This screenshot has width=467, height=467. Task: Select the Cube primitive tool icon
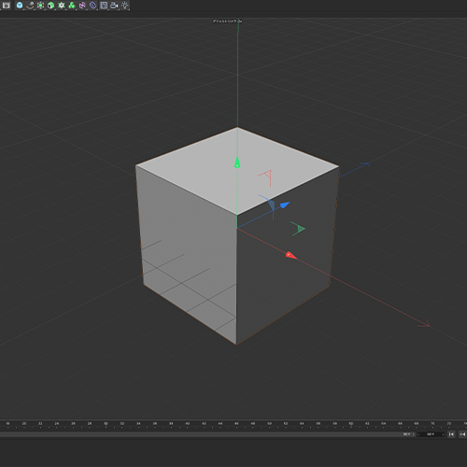pos(20,5)
